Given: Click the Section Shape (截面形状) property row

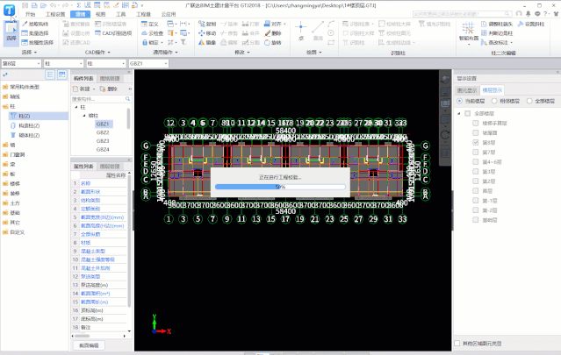Looking at the screenshot, I should click(x=92, y=191).
